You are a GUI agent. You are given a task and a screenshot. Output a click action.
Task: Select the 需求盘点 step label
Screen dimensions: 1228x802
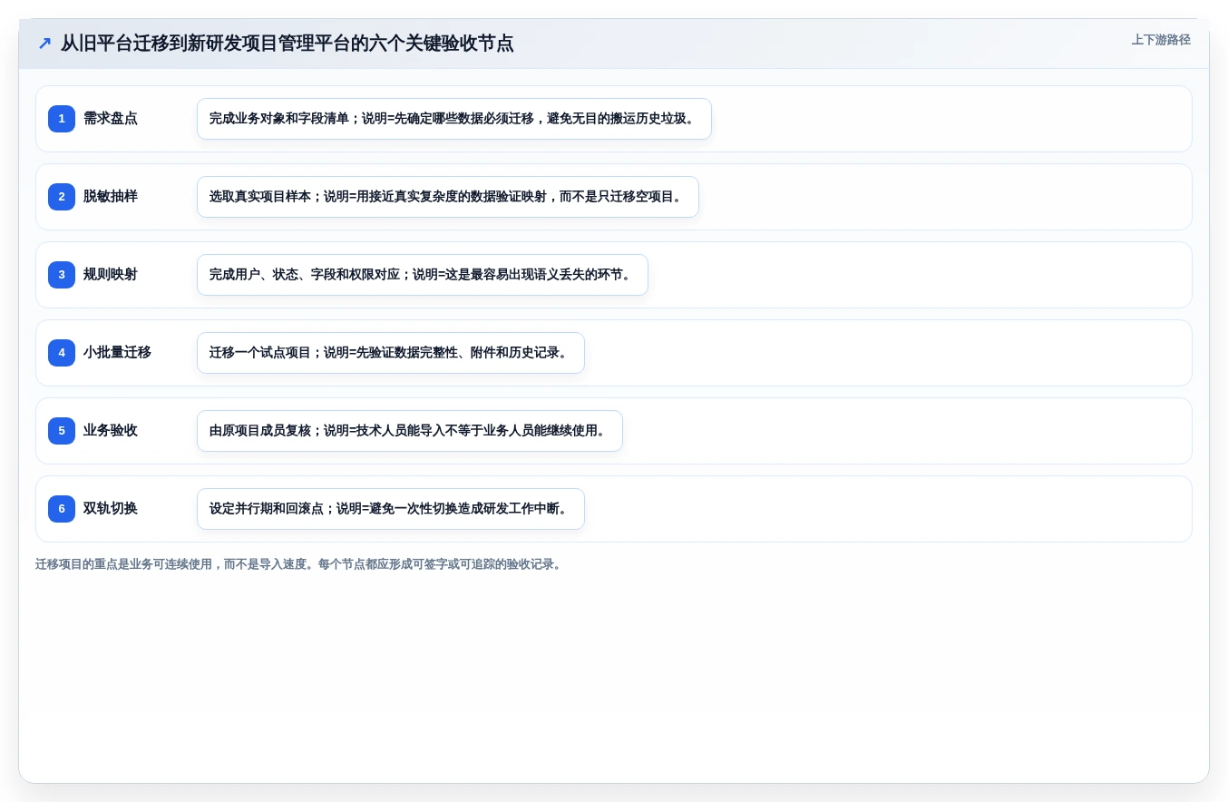(x=111, y=119)
